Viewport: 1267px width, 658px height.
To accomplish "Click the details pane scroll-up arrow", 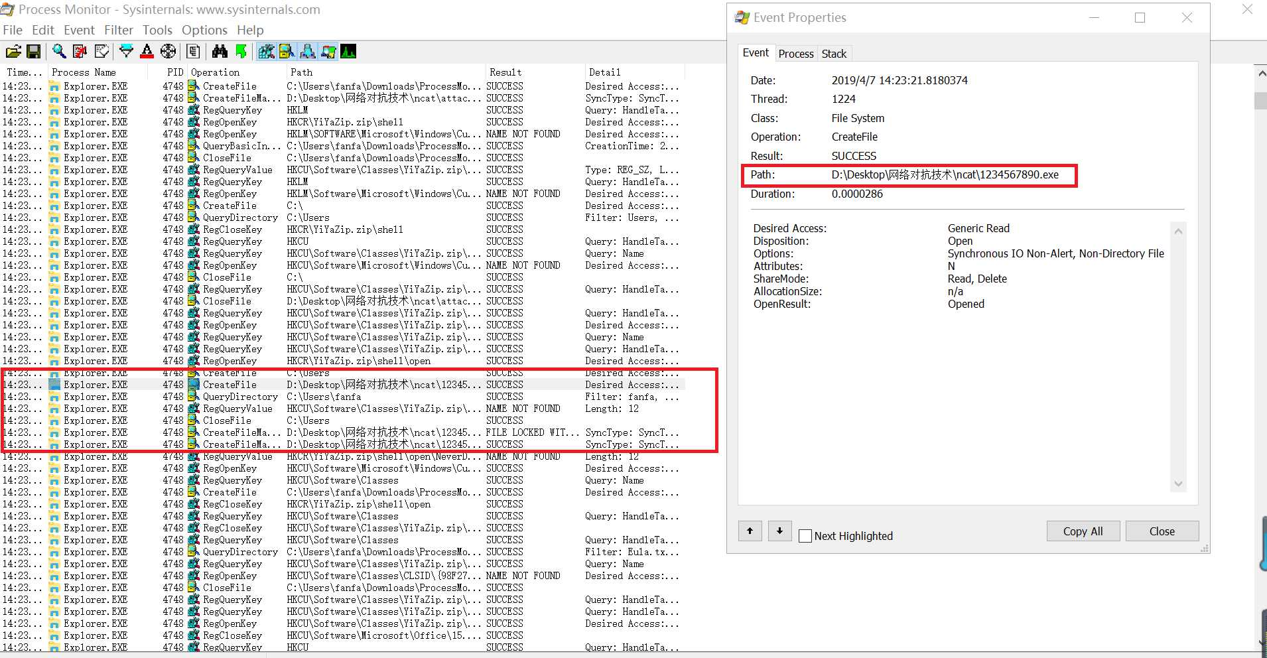I will click(1178, 231).
